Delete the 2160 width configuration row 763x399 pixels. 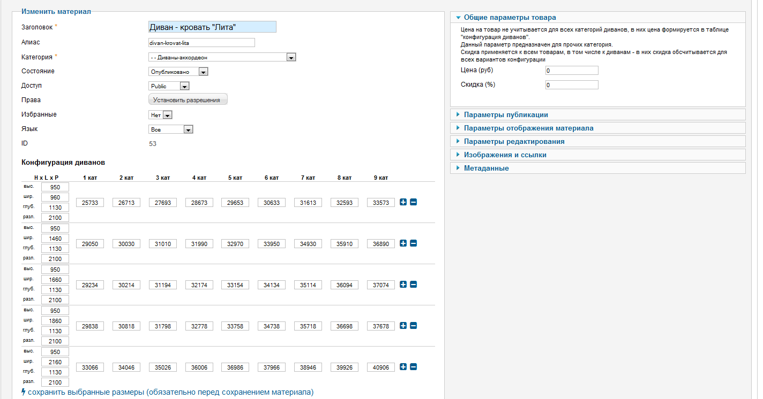(413, 367)
